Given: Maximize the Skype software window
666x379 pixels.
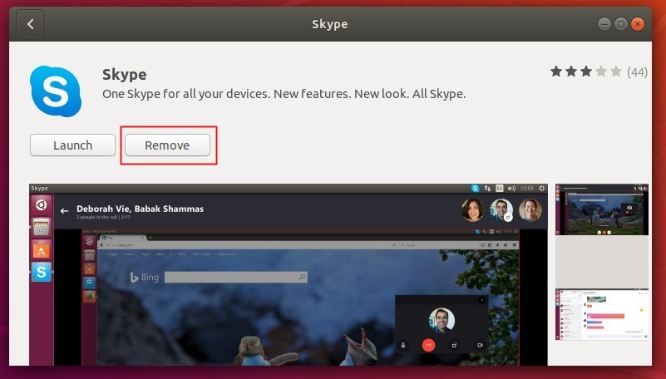Looking at the screenshot, I should [x=620, y=24].
